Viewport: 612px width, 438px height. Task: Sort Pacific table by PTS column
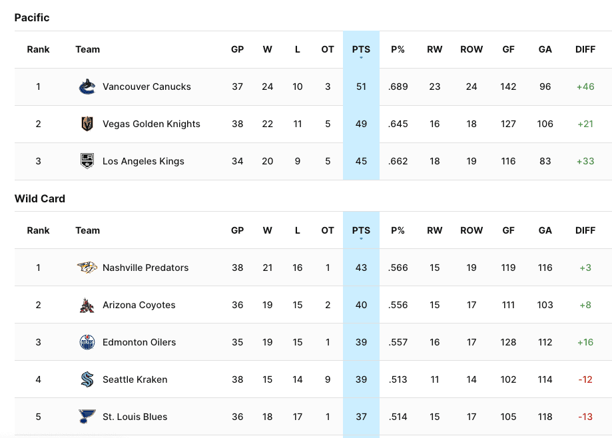[361, 49]
